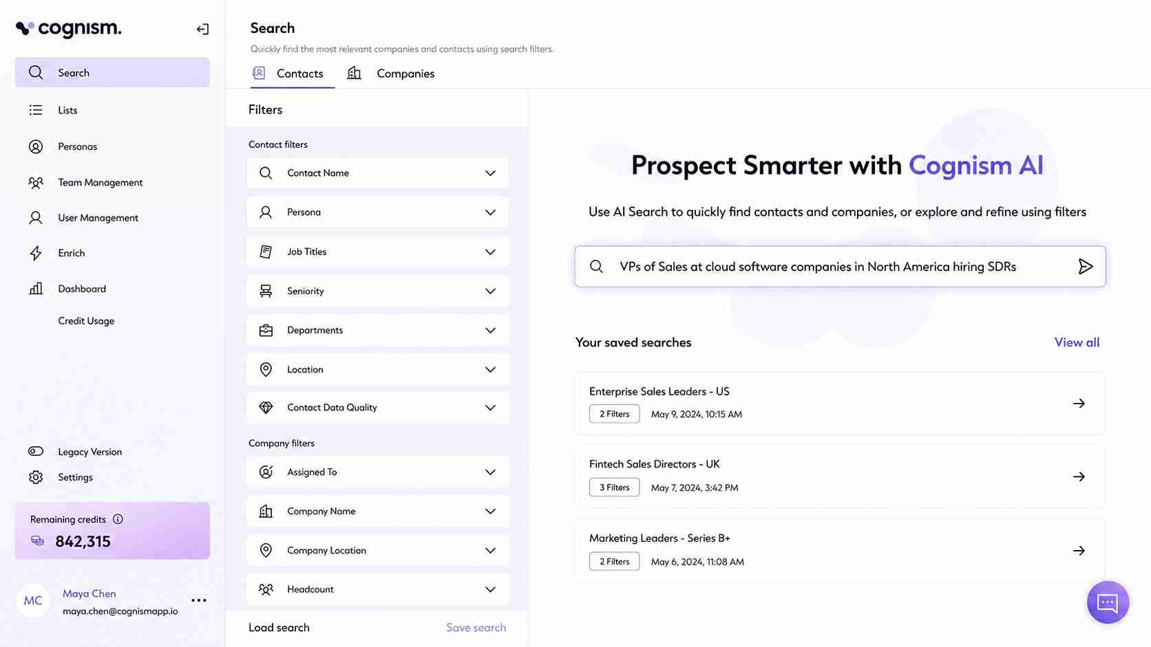Switch to the Companies tab

coord(391,74)
